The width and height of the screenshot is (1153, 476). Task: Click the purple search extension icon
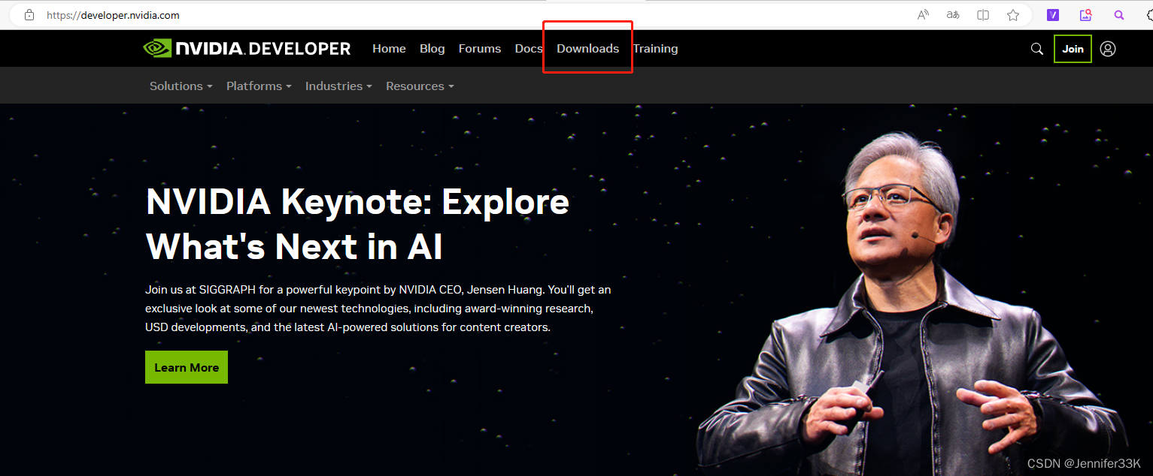tap(1119, 15)
